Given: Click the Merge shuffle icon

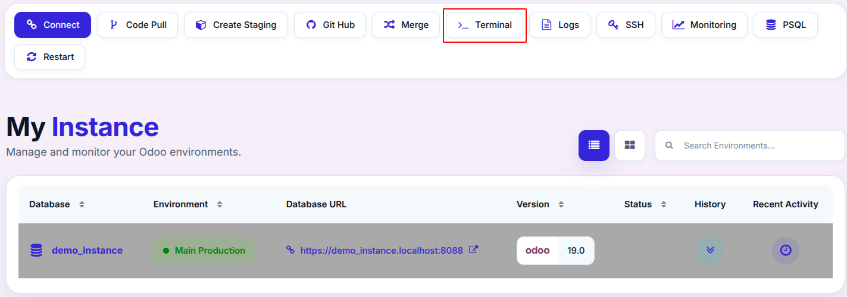Looking at the screenshot, I should [389, 25].
